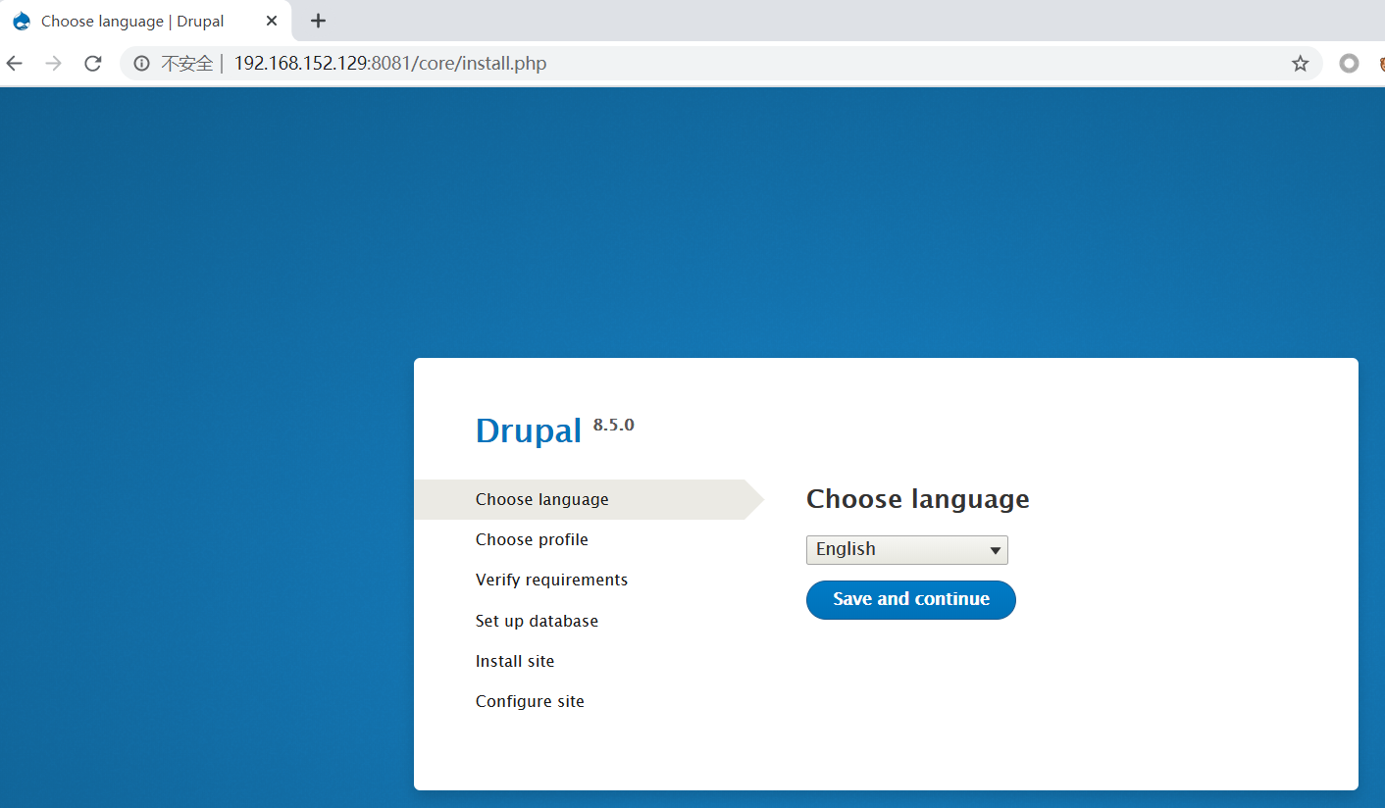Select the 'Choose profile' installation step
The width and height of the screenshot is (1385, 808).
pyautogui.click(x=532, y=539)
